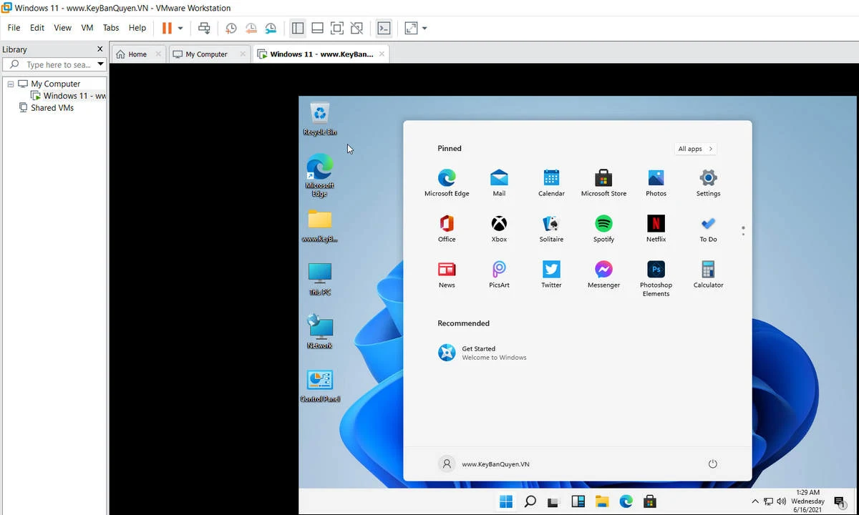
Task: Open the News pinned app
Action: [447, 275]
